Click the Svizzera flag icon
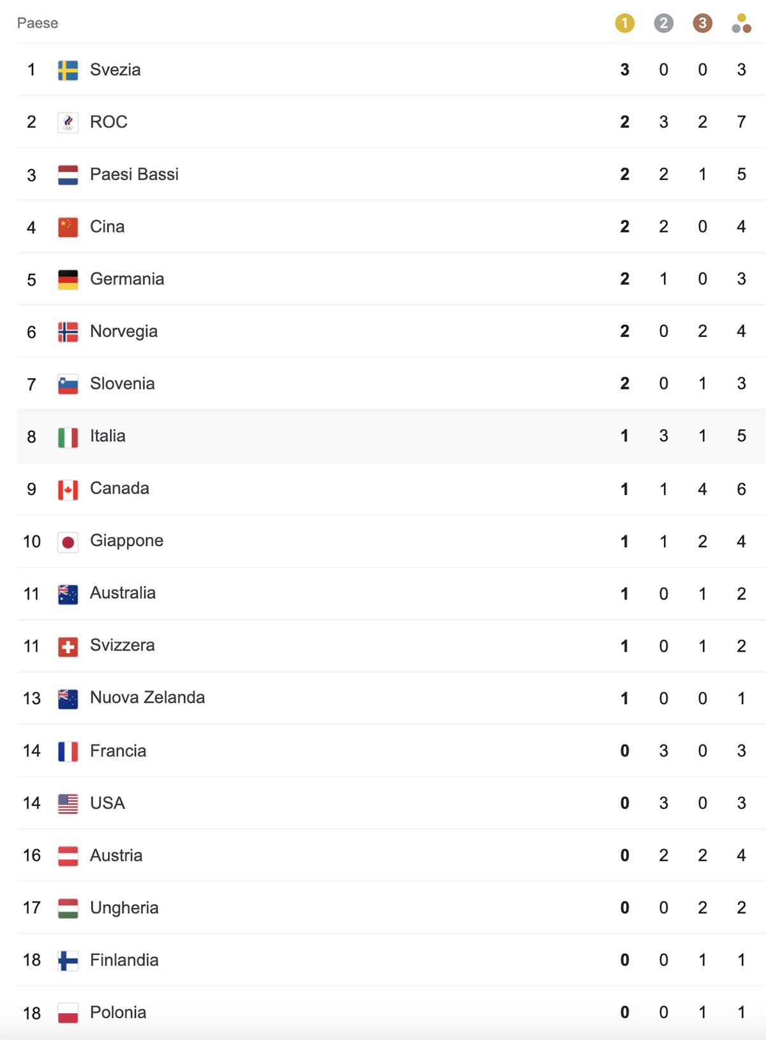 click(68, 646)
